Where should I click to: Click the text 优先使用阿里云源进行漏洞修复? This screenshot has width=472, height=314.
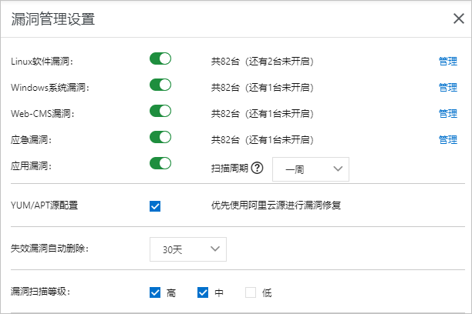click(276, 205)
